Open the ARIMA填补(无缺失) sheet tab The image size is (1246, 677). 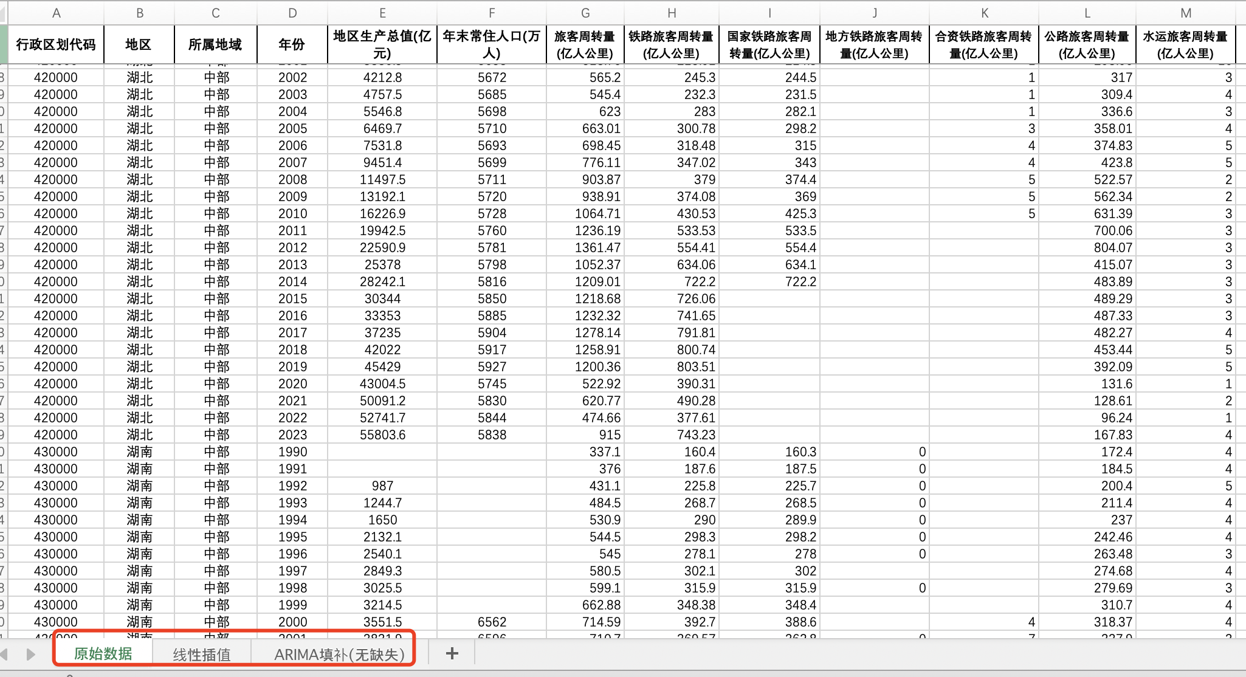coord(339,655)
